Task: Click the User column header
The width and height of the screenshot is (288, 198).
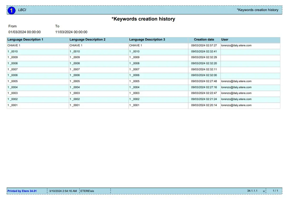Action: click(225, 39)
